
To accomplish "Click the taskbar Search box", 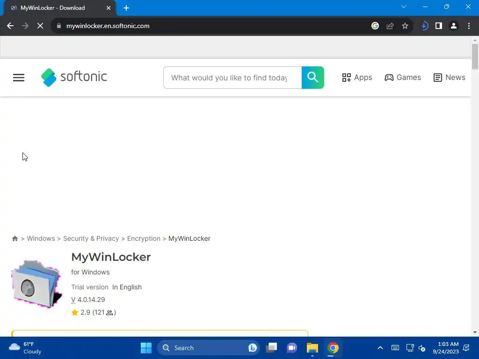I will pyautogui.click(x=208, y=348).
